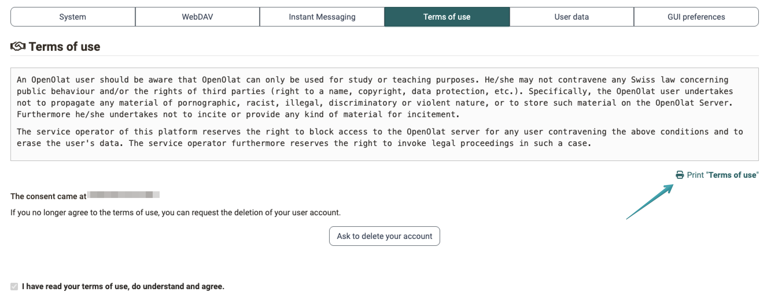
Task: Click 'The consent came at' label
Action: coord(49,197)
